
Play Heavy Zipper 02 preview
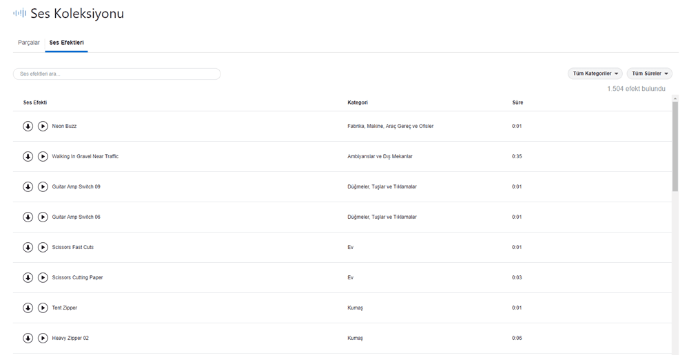coord(43,338)
